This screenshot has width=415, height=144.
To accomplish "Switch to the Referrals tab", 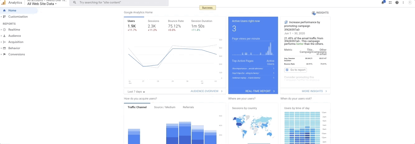I will coord(188,107).
